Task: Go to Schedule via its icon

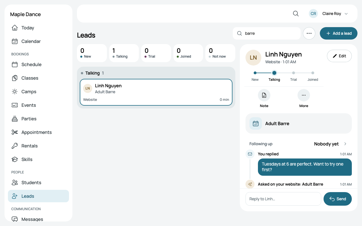Action: pyautogui.click(x=15, y=64)
